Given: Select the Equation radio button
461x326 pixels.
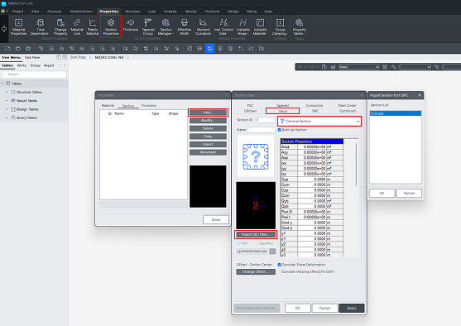Looking at the screenshot, I should [257, 243].
